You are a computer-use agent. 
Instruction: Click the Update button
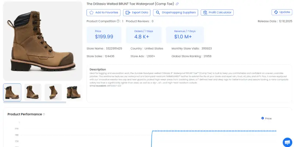(x=282, y=12)
